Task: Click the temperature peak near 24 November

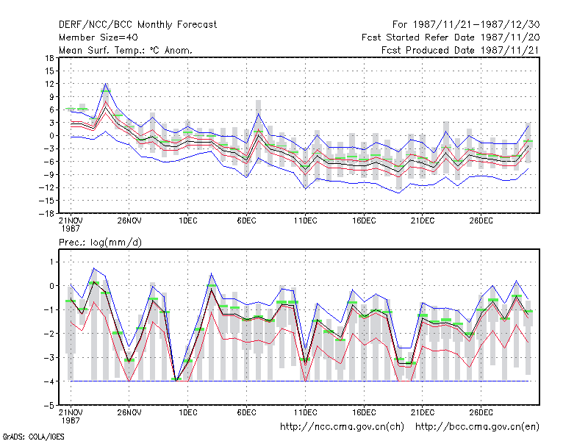Action: point(106,84)
